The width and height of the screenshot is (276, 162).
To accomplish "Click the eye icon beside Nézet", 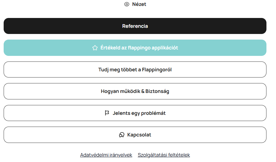I will point(127,4).
